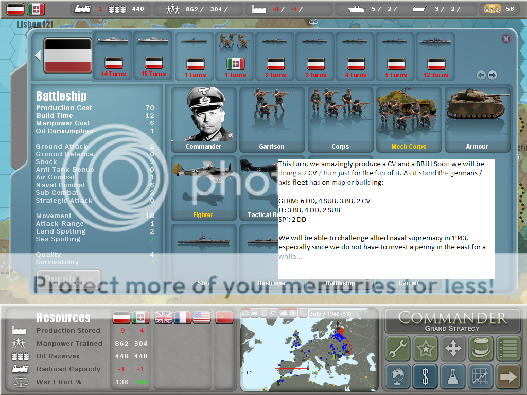Select the Italian flag in Resources panel

[x=140, y=317]
